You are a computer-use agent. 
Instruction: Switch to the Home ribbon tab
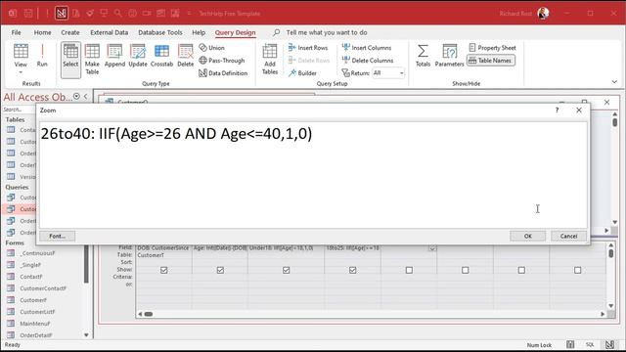tap(42, 32)
